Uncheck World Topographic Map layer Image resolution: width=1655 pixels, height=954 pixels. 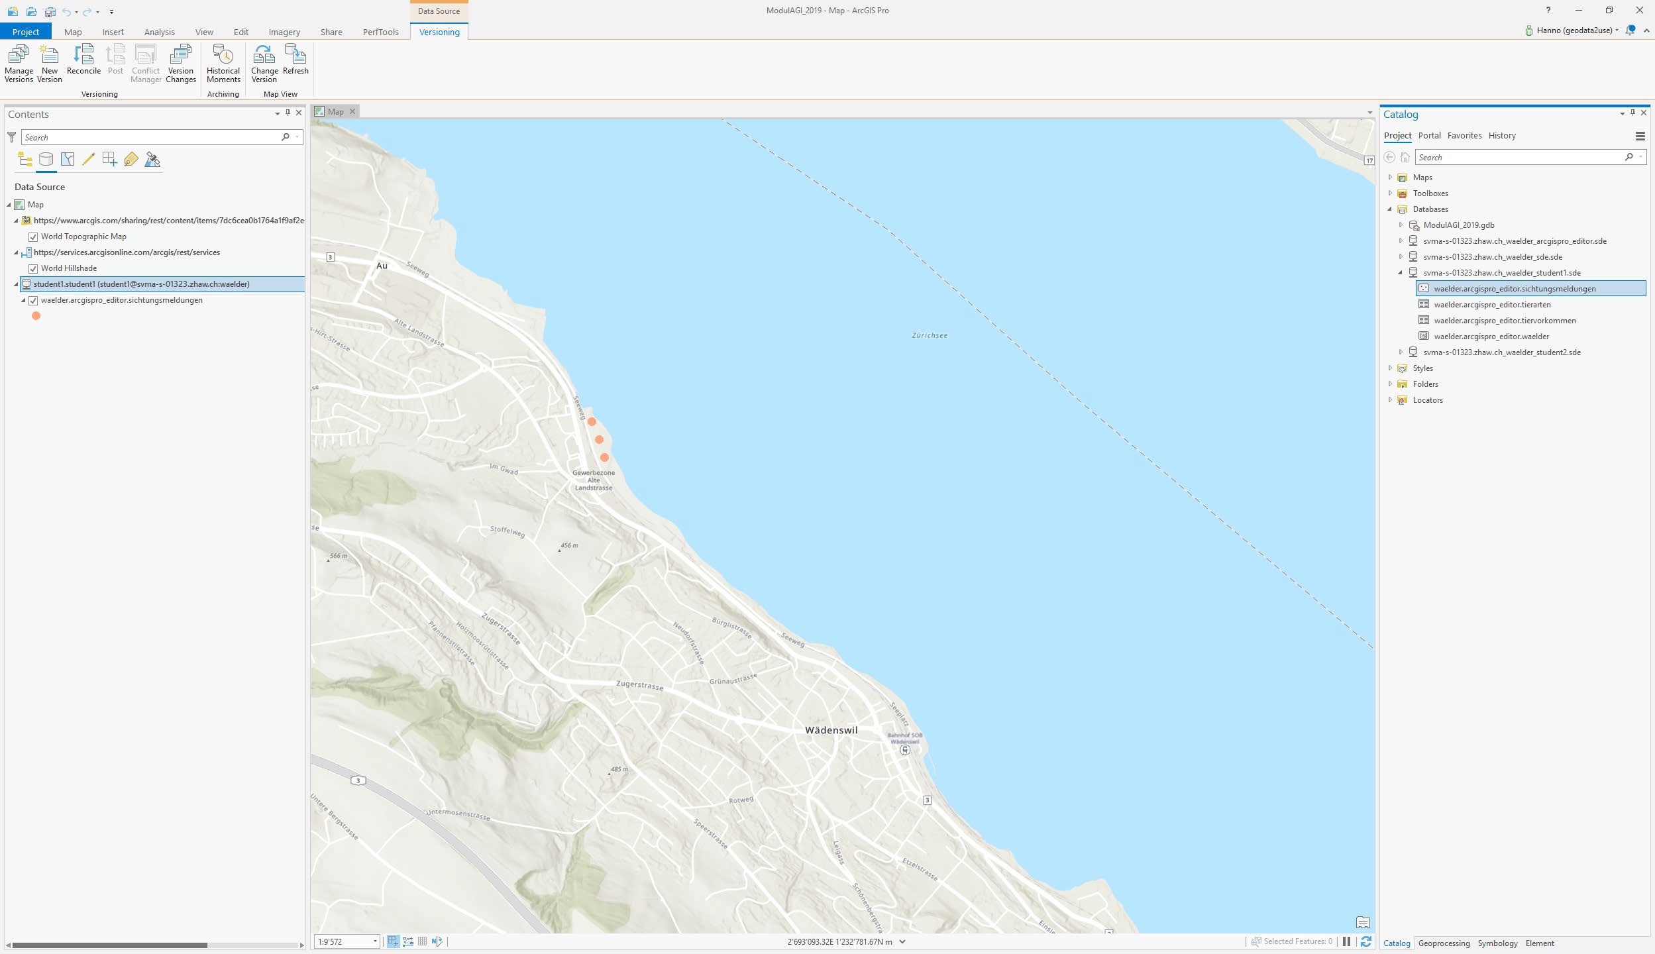pyautogui.click(x=33, y=237)
